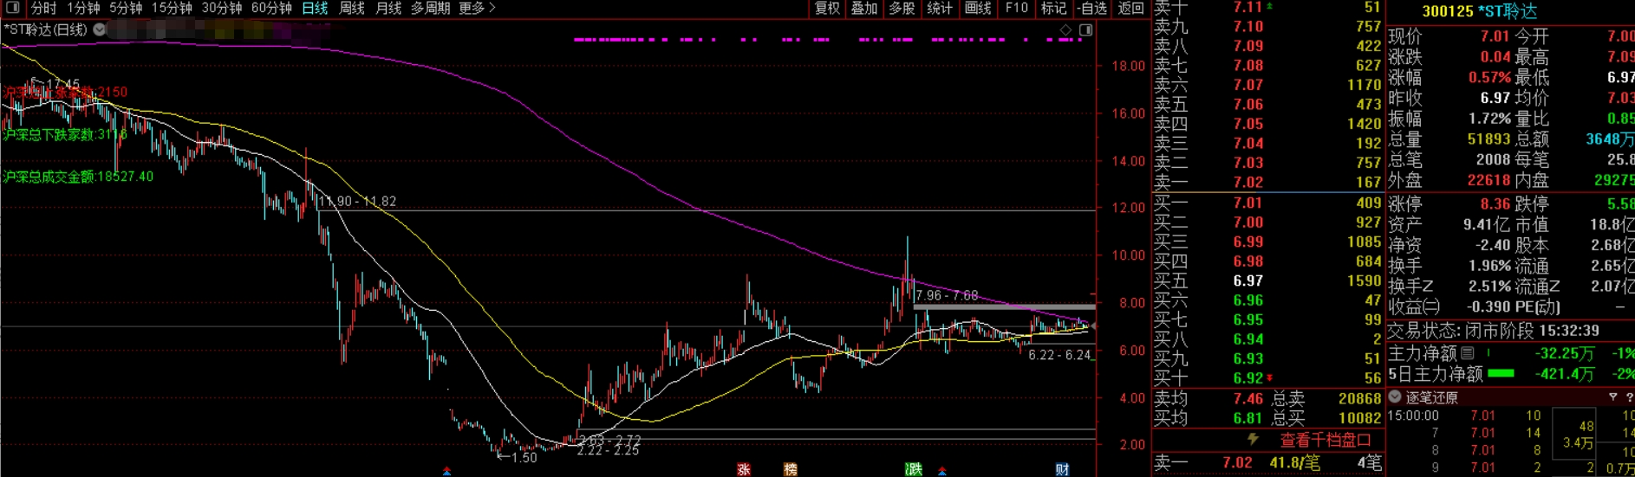The width and height of the screenshot is (1635, 477).
Task: Toggle the left panel layout icon
Action: (x=12, y=8)
